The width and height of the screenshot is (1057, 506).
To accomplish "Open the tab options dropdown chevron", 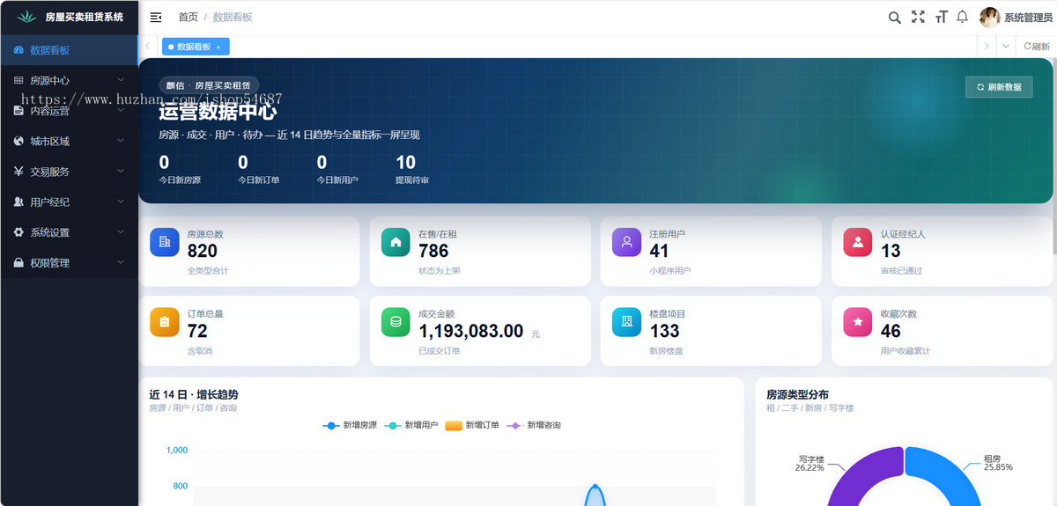I will coord(1006,47).
